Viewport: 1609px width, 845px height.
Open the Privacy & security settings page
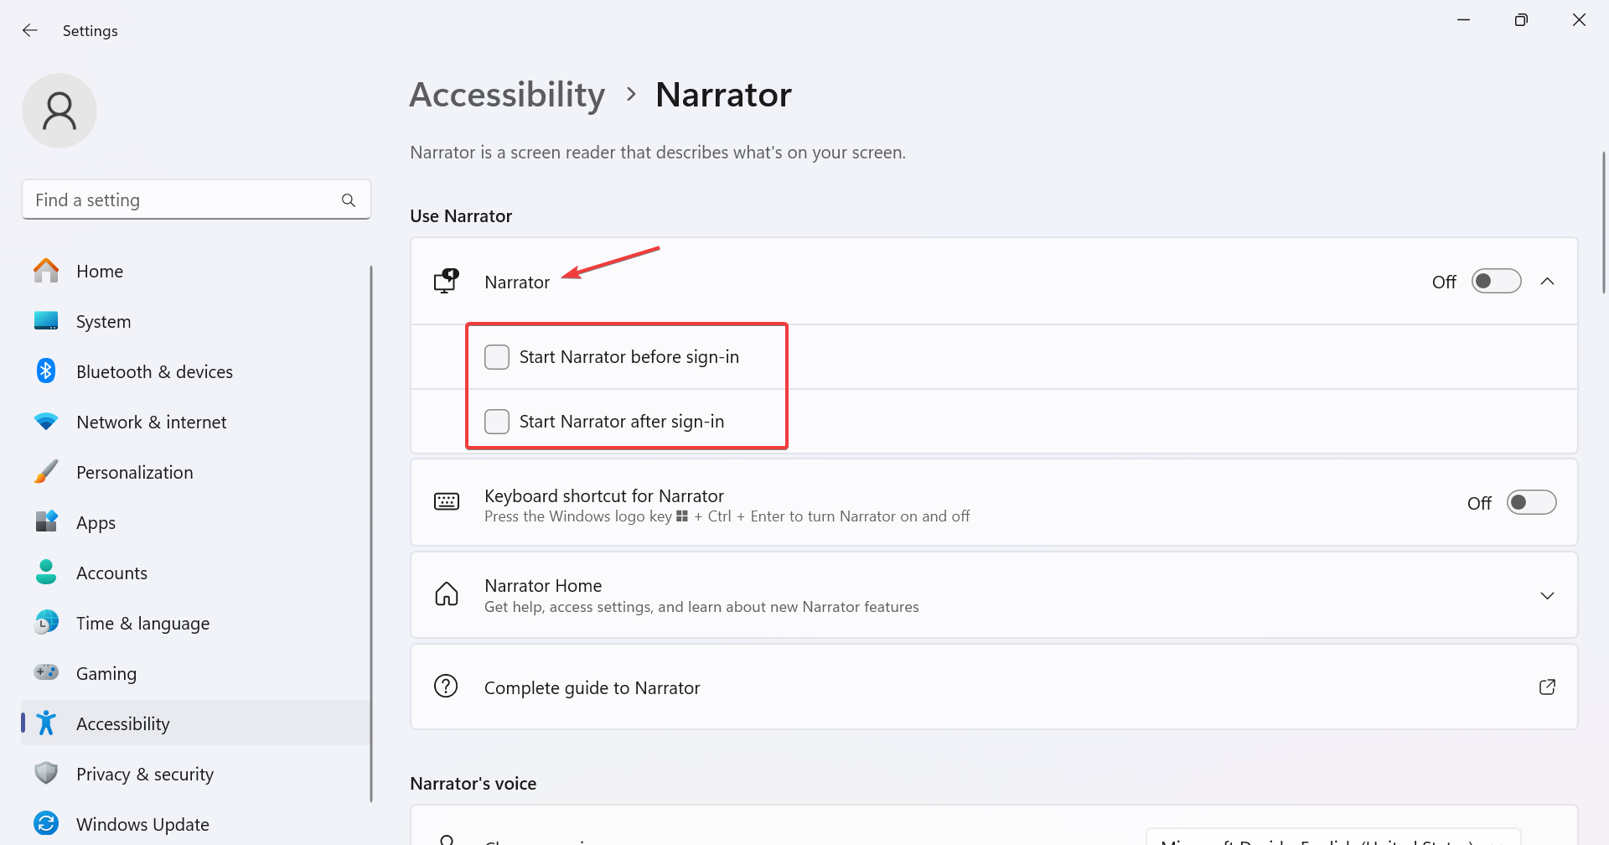pyautogui.click(x=145, y=774)
